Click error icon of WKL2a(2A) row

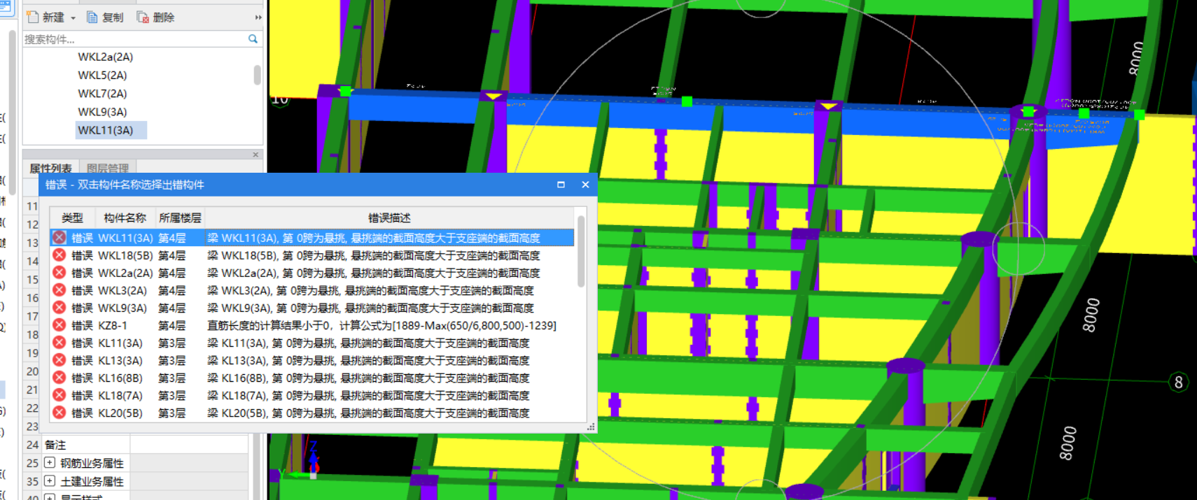[59, 273]
